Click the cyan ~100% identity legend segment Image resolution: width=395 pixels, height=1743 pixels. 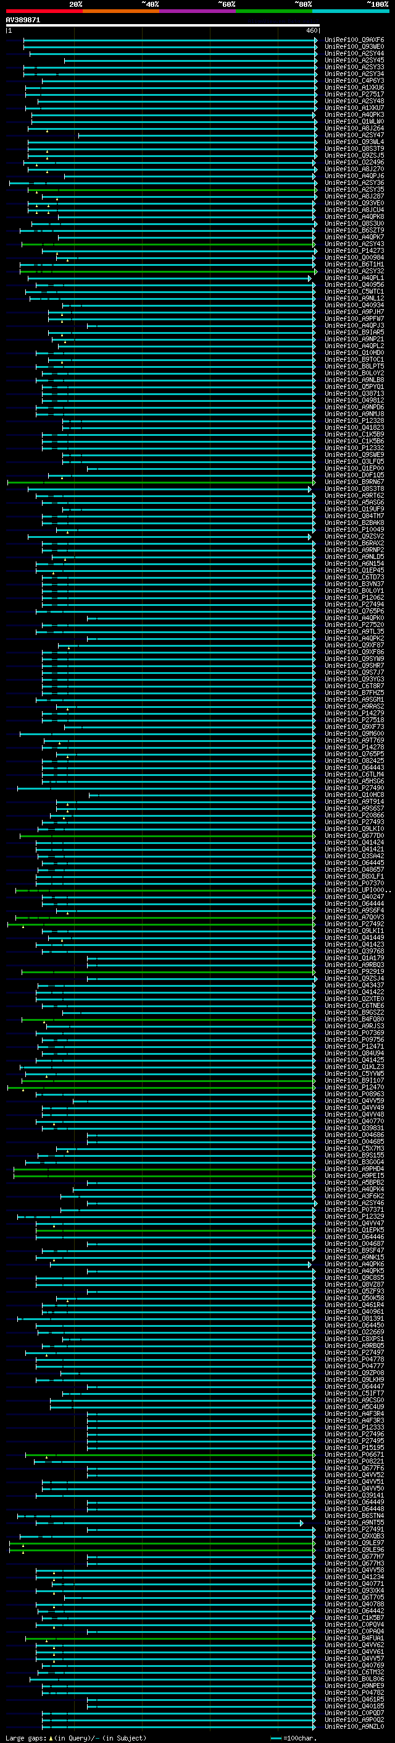(351, 12)
